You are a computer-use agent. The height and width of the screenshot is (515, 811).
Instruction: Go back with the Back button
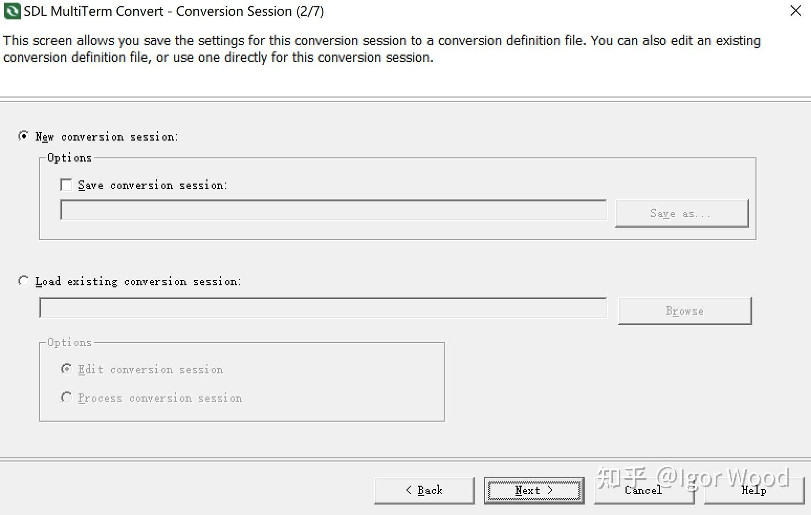pyautogui.click(x=424, y=490)
